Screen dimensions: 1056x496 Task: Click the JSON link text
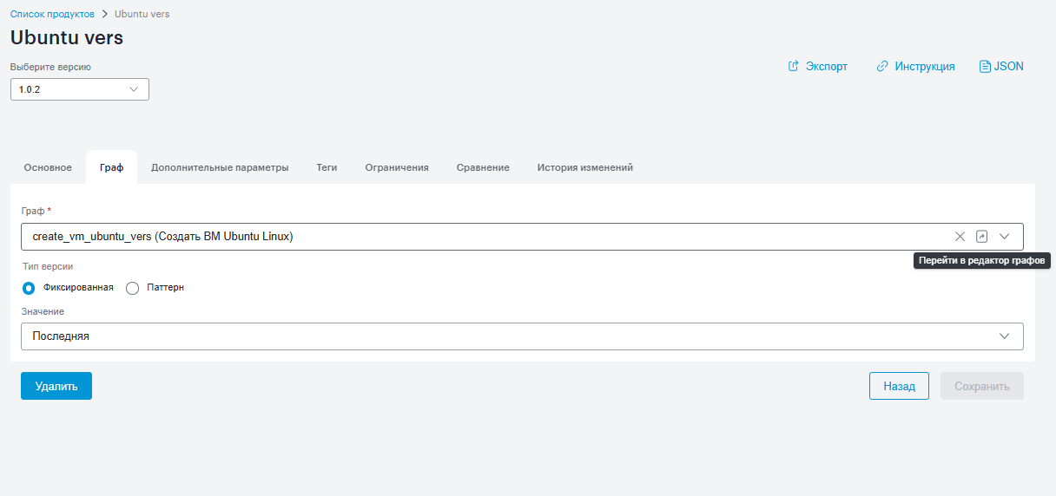(1008, 66)
